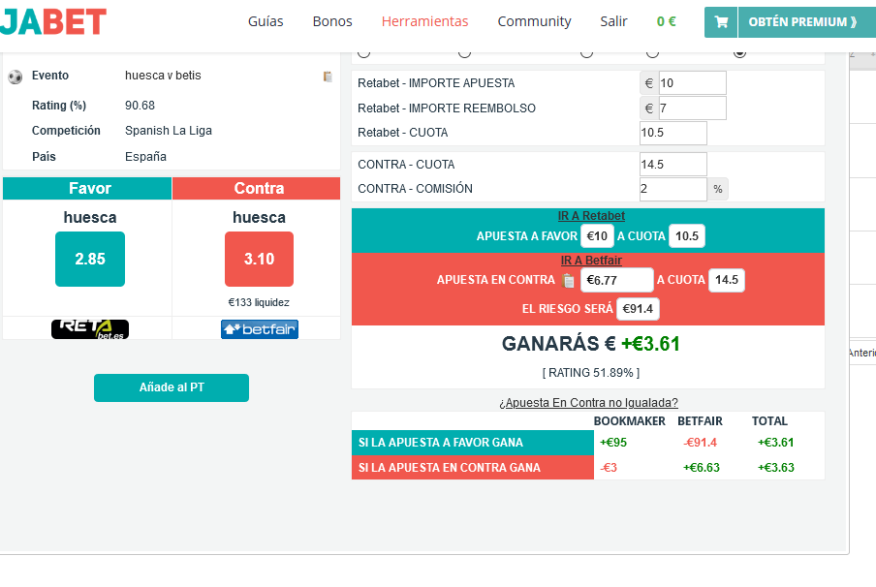Click the €10 back stake value
Screen dimensions: 876x587
coord(597,236)
